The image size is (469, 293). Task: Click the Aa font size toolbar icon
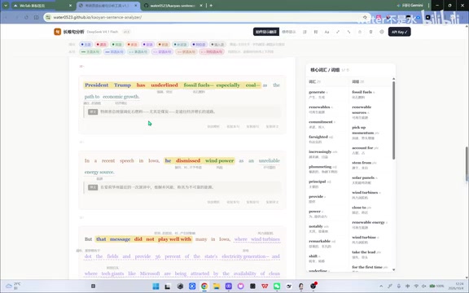click(x=327, y=32)
